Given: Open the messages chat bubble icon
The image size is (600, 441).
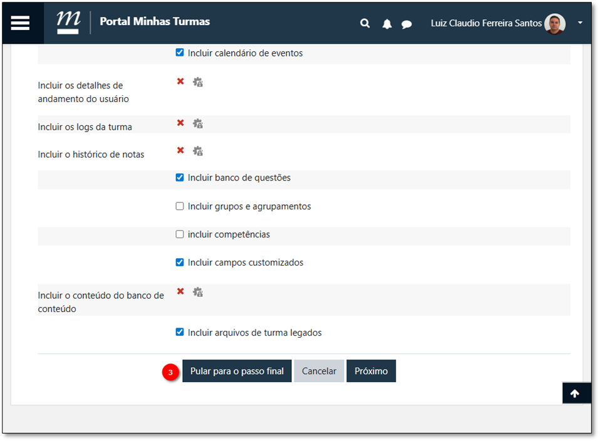Looking at the screenshot, I should [x=406, y=24].
